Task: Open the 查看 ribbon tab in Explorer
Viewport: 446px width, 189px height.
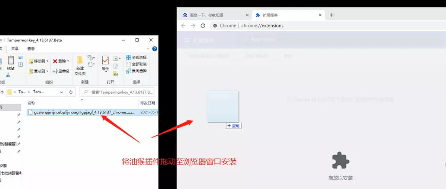Action: click(31, 48)
